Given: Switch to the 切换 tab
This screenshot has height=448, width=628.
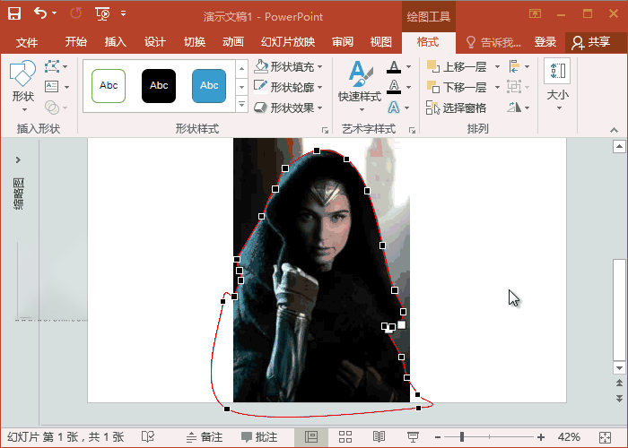Looking at the screenshot, I should [x=195, y=41].
